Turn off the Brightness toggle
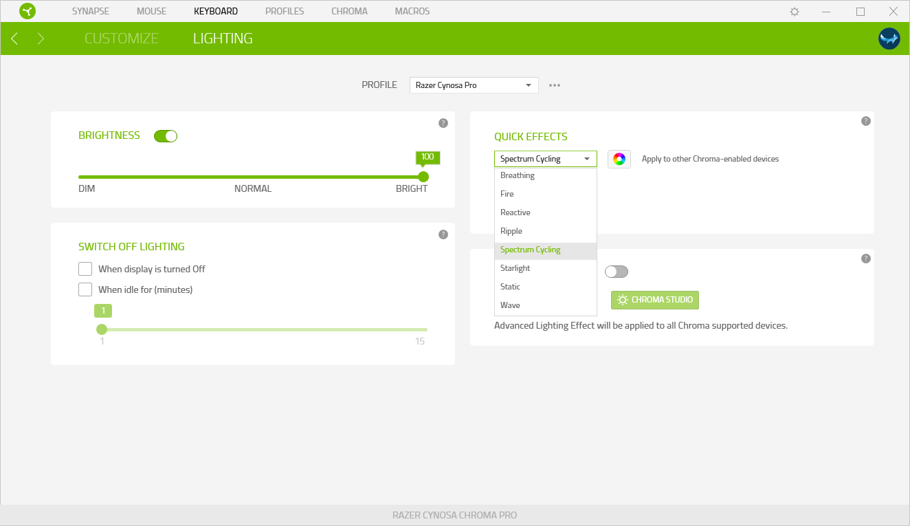Viewport: 910px width, 526px height. [166, 136]
